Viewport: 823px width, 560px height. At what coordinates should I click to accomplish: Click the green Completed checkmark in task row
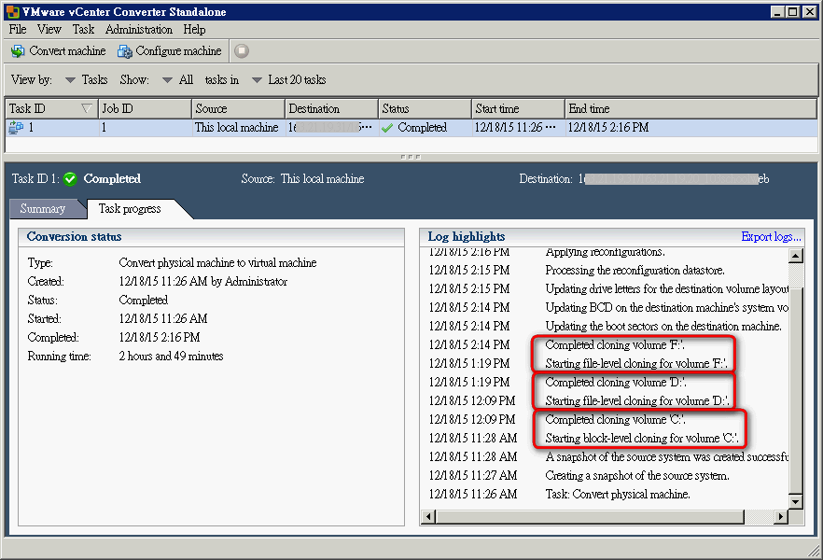click(387, 128)
